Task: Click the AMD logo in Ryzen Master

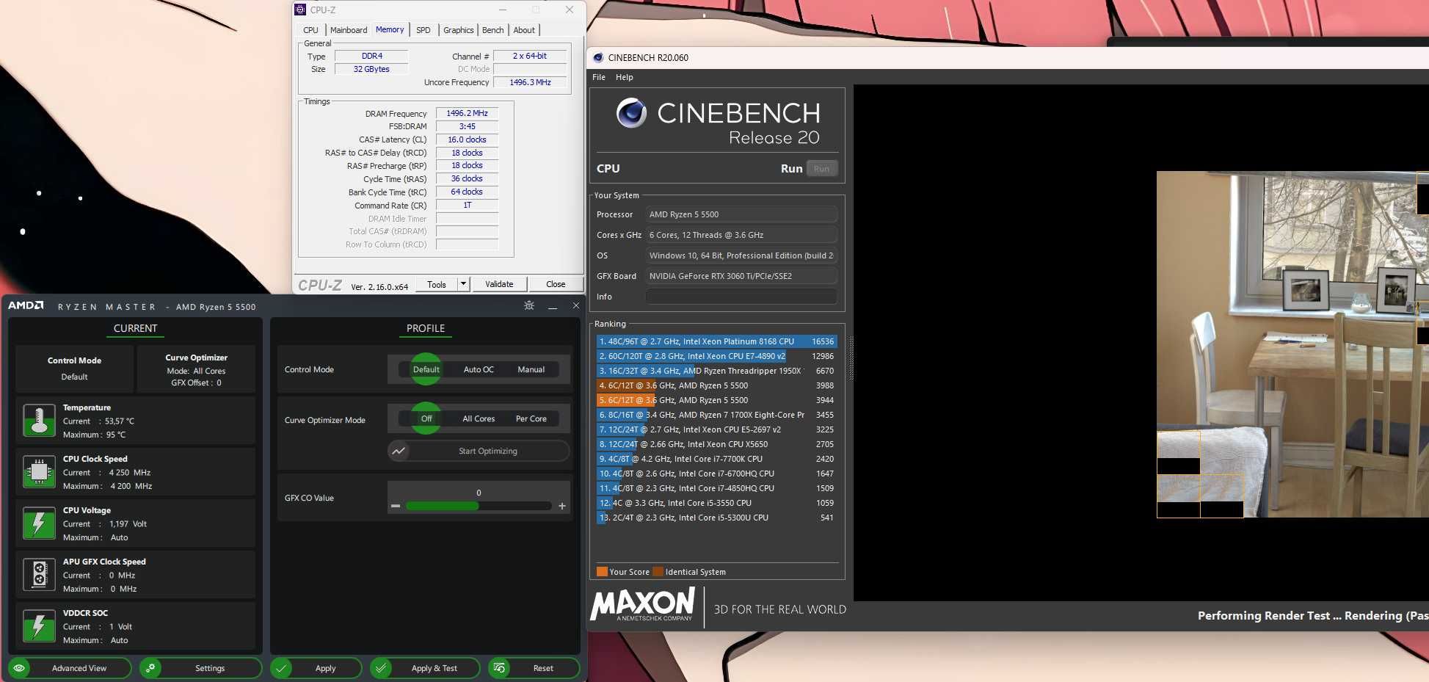Action: coord(26,305)
